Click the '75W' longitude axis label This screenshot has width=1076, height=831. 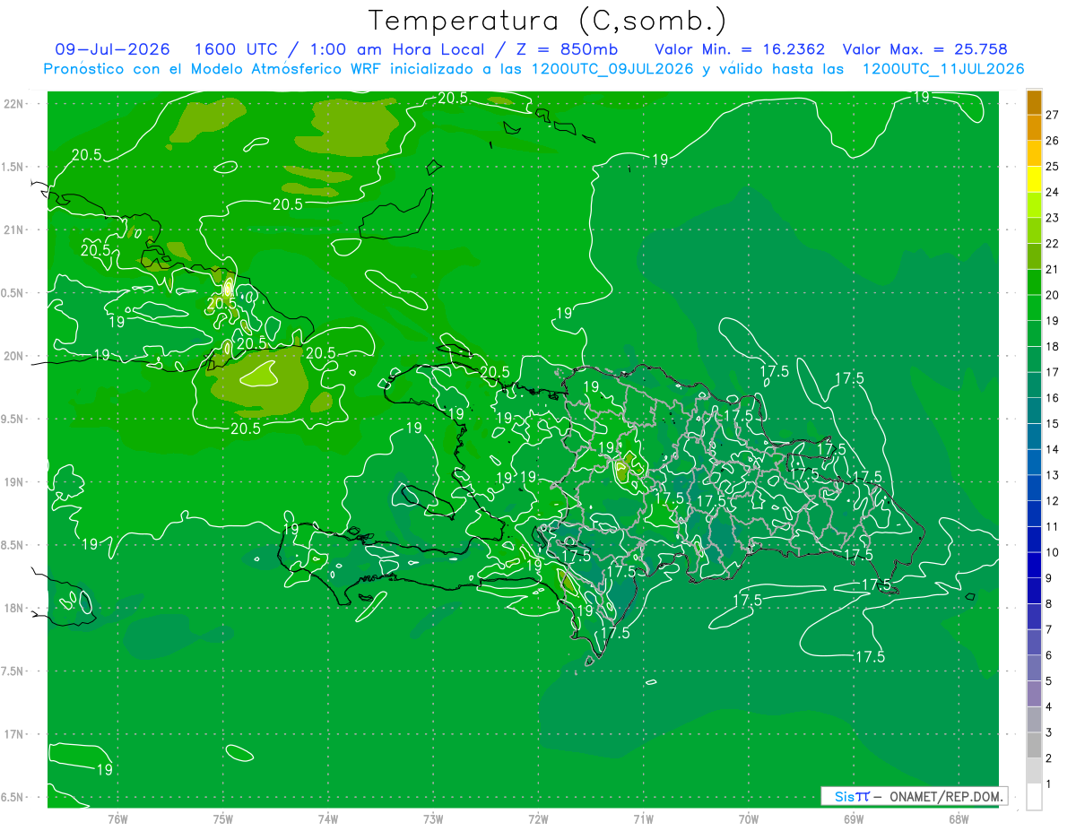click(223, 819)
